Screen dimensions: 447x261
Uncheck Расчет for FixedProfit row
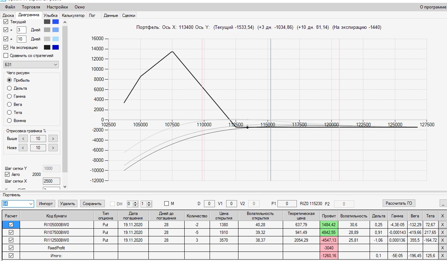tap(11, 248)
